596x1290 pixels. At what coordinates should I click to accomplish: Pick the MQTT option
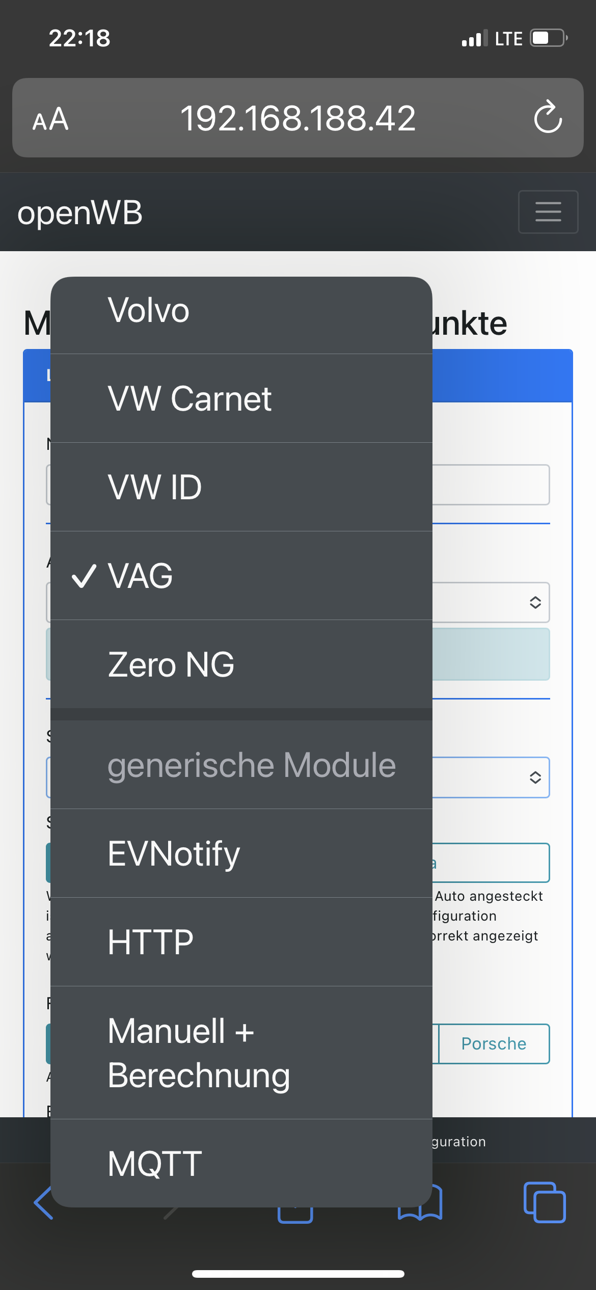[241, 1164]
